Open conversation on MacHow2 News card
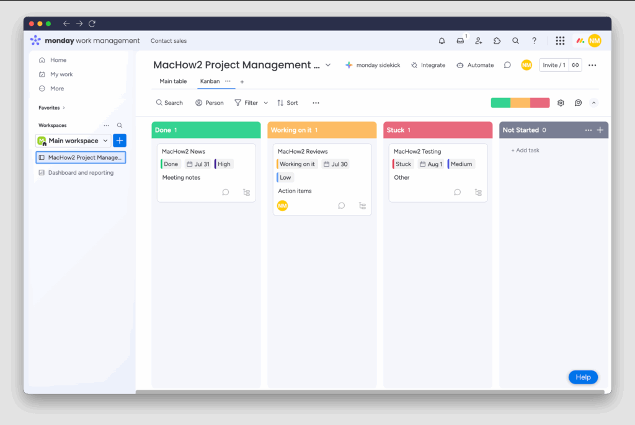The width and height of the screenshot is (635, 425). [x=226, y=192]
